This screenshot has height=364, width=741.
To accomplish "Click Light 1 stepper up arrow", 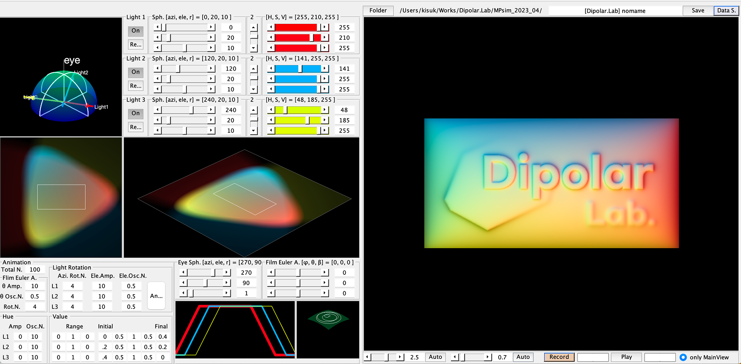I will click(254, 28).
